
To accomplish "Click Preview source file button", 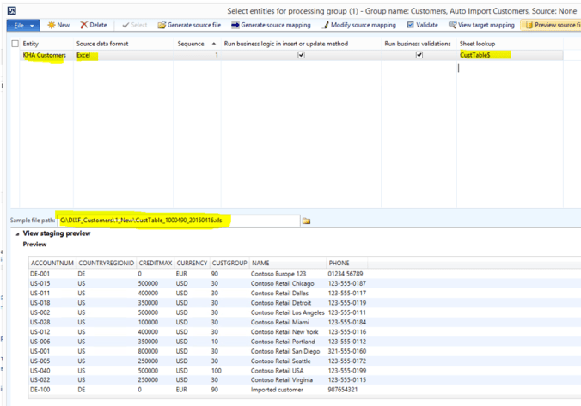I will coord(552,25).
